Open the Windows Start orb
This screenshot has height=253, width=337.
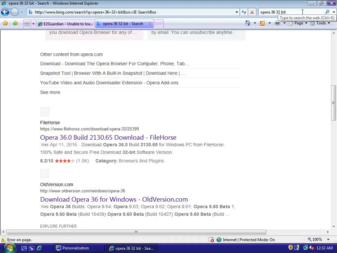(10, 248)
